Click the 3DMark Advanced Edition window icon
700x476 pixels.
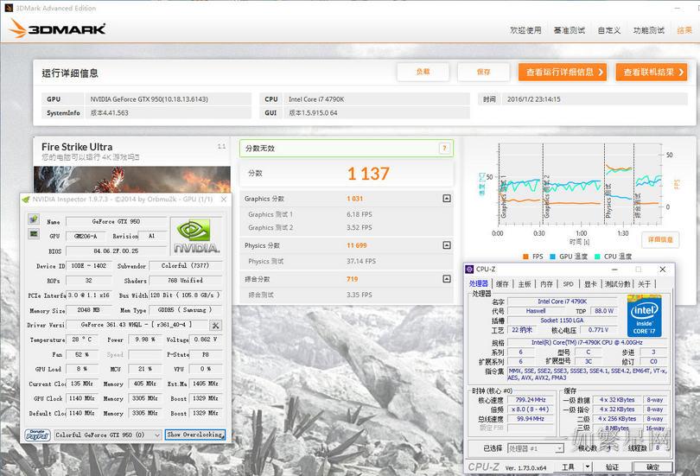(x=9, y=8)
